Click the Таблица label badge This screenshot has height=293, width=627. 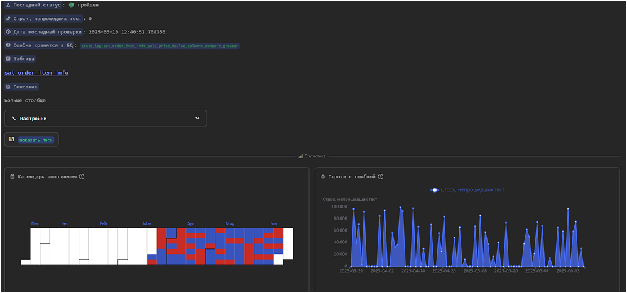point(20,59)
